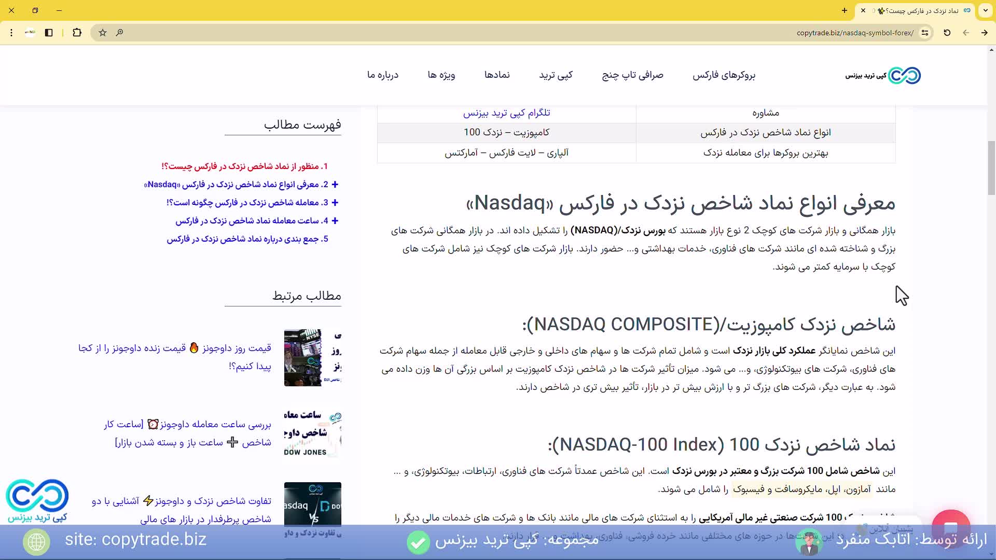This screenshot has width=996, height=560.
Task: Open the browser side panel icon
Action: click(49, 33)
